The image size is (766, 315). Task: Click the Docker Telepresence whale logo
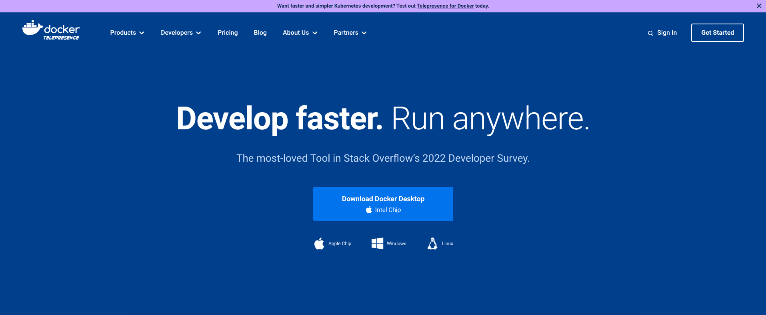coord(51,30)
